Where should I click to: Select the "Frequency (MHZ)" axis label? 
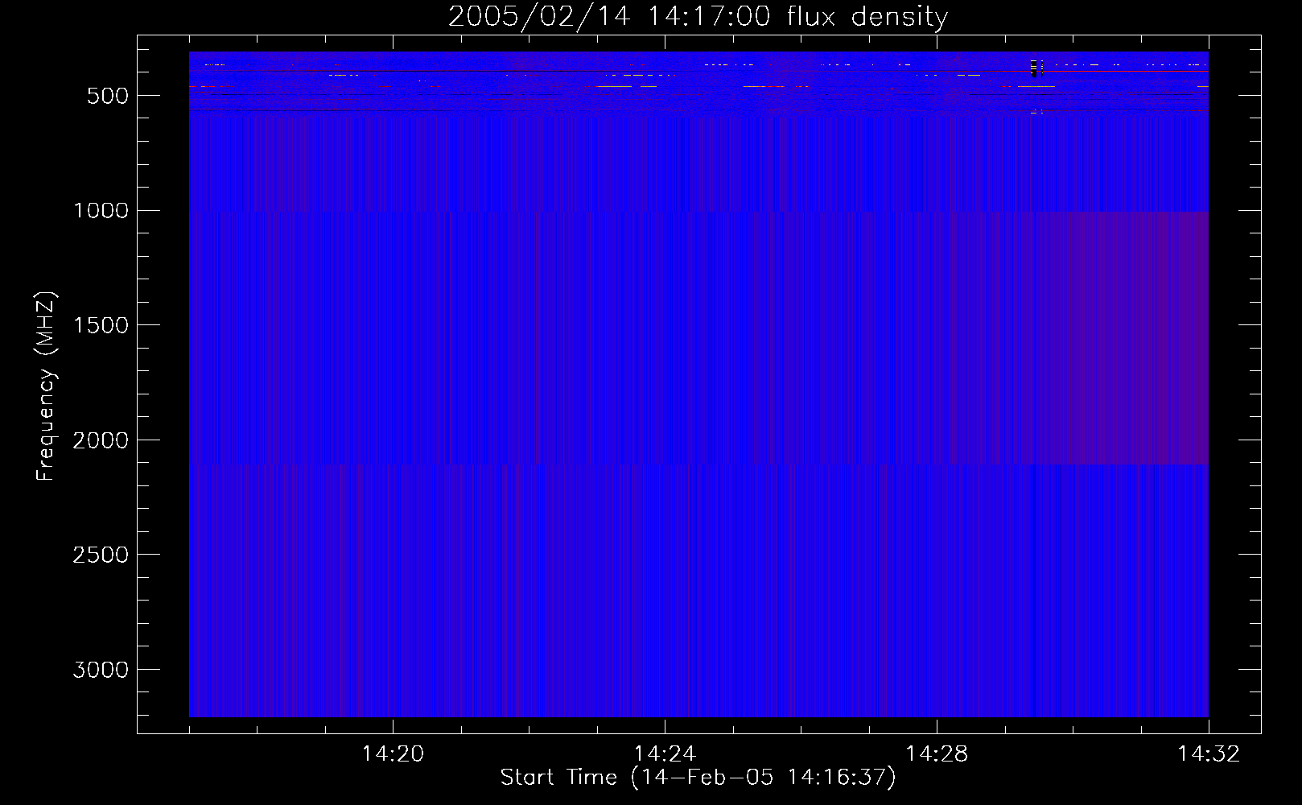(x=46, y=386)
